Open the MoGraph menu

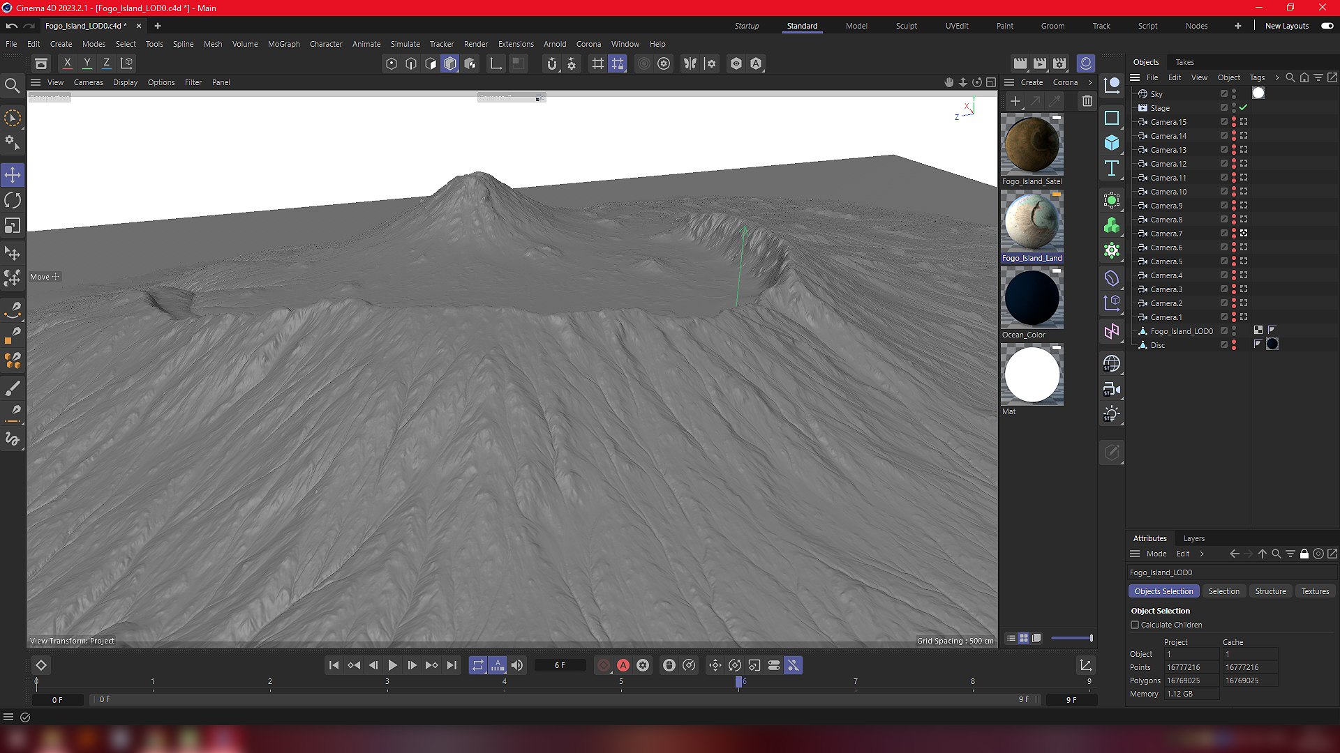tap(284, 44)
